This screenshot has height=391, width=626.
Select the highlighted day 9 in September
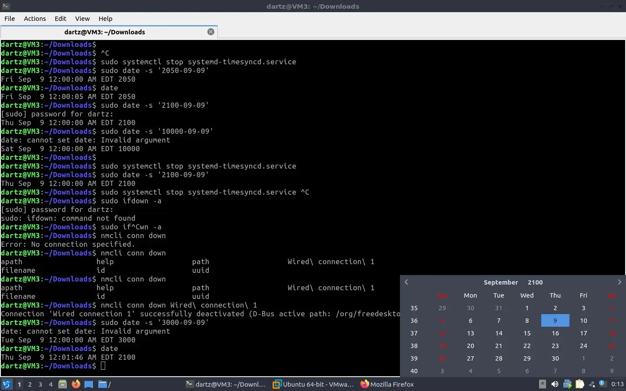pyautogui.click(x=555, y=321)
